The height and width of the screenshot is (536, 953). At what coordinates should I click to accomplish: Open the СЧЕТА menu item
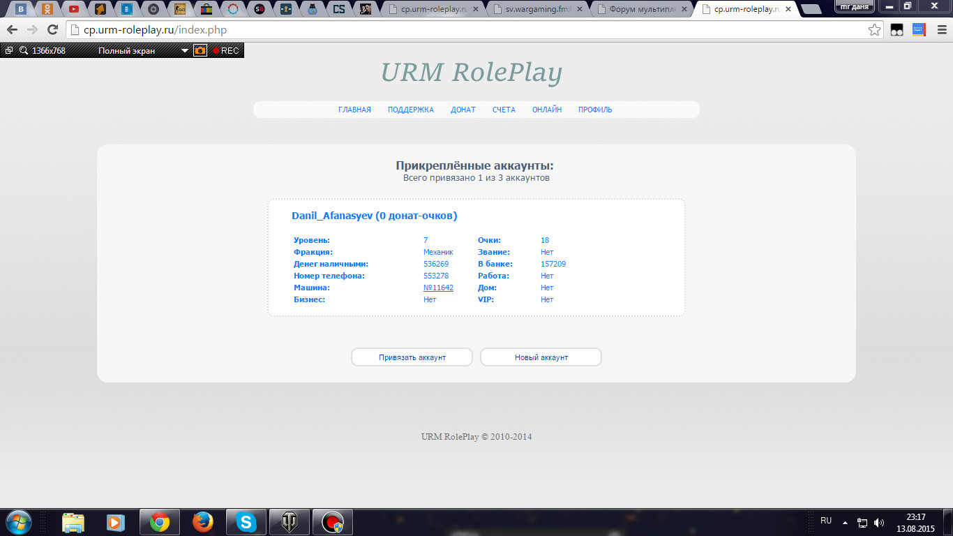(504, 110)
